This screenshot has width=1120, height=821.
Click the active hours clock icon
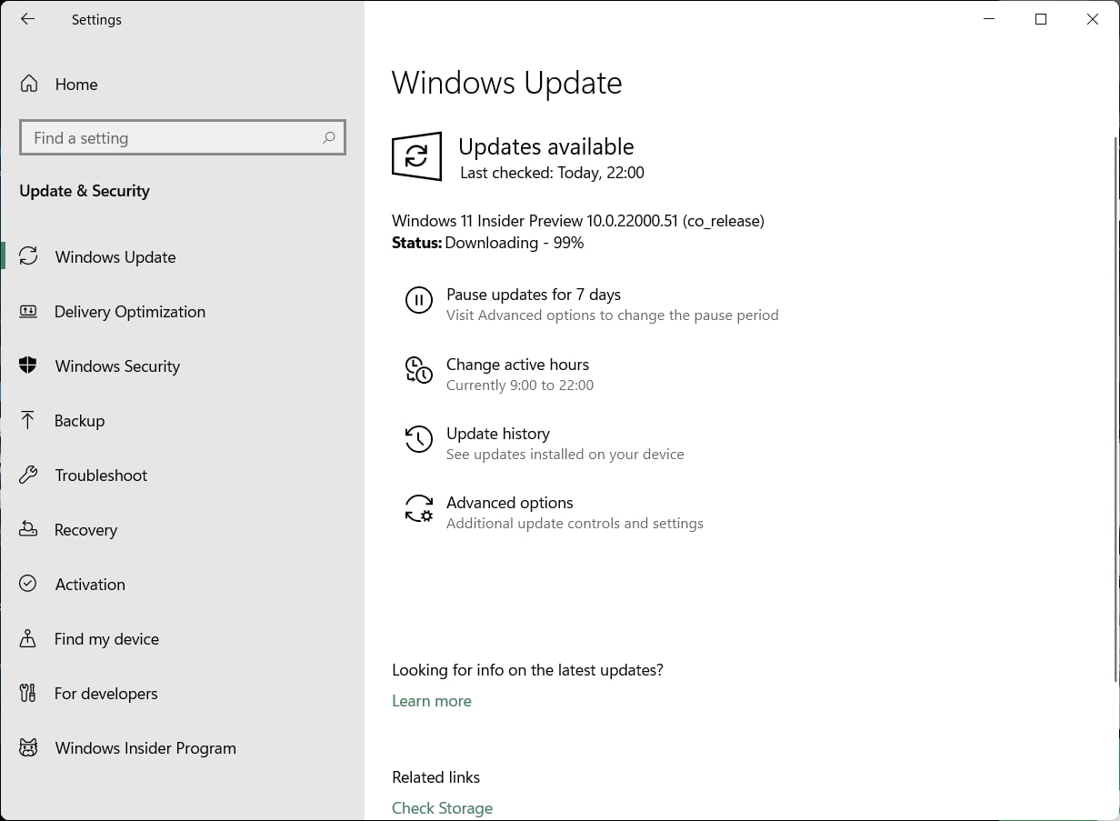pos(418,370)
